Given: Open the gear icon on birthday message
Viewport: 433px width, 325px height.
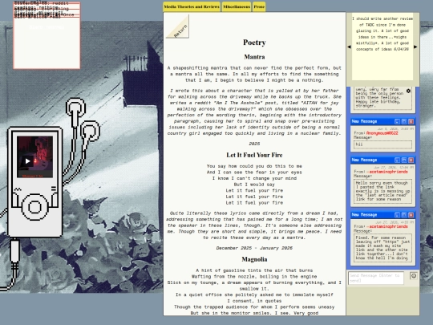Looking at the screenshot, I should point(408,91).
